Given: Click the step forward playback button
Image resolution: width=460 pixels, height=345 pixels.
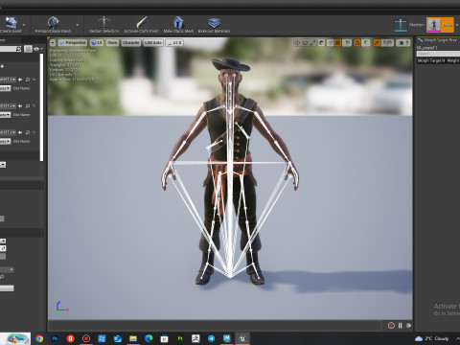Looking at the screenshot, I should coord(408,326).
